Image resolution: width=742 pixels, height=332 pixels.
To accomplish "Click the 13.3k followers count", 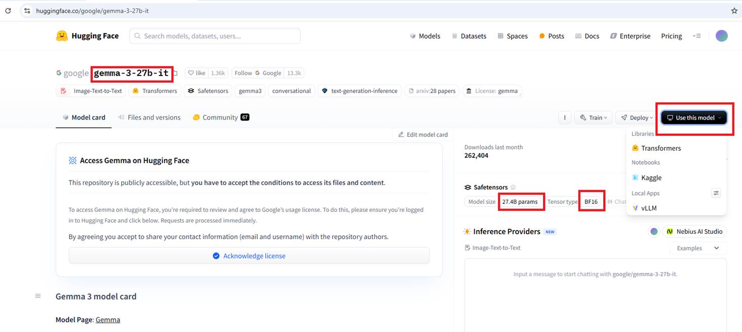I will [x=294, y=73].
